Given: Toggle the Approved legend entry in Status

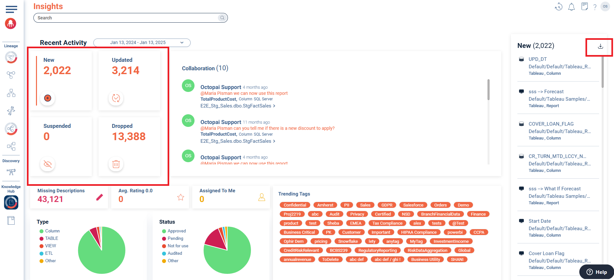Looking at the screenshot, I should pos(176,231).
